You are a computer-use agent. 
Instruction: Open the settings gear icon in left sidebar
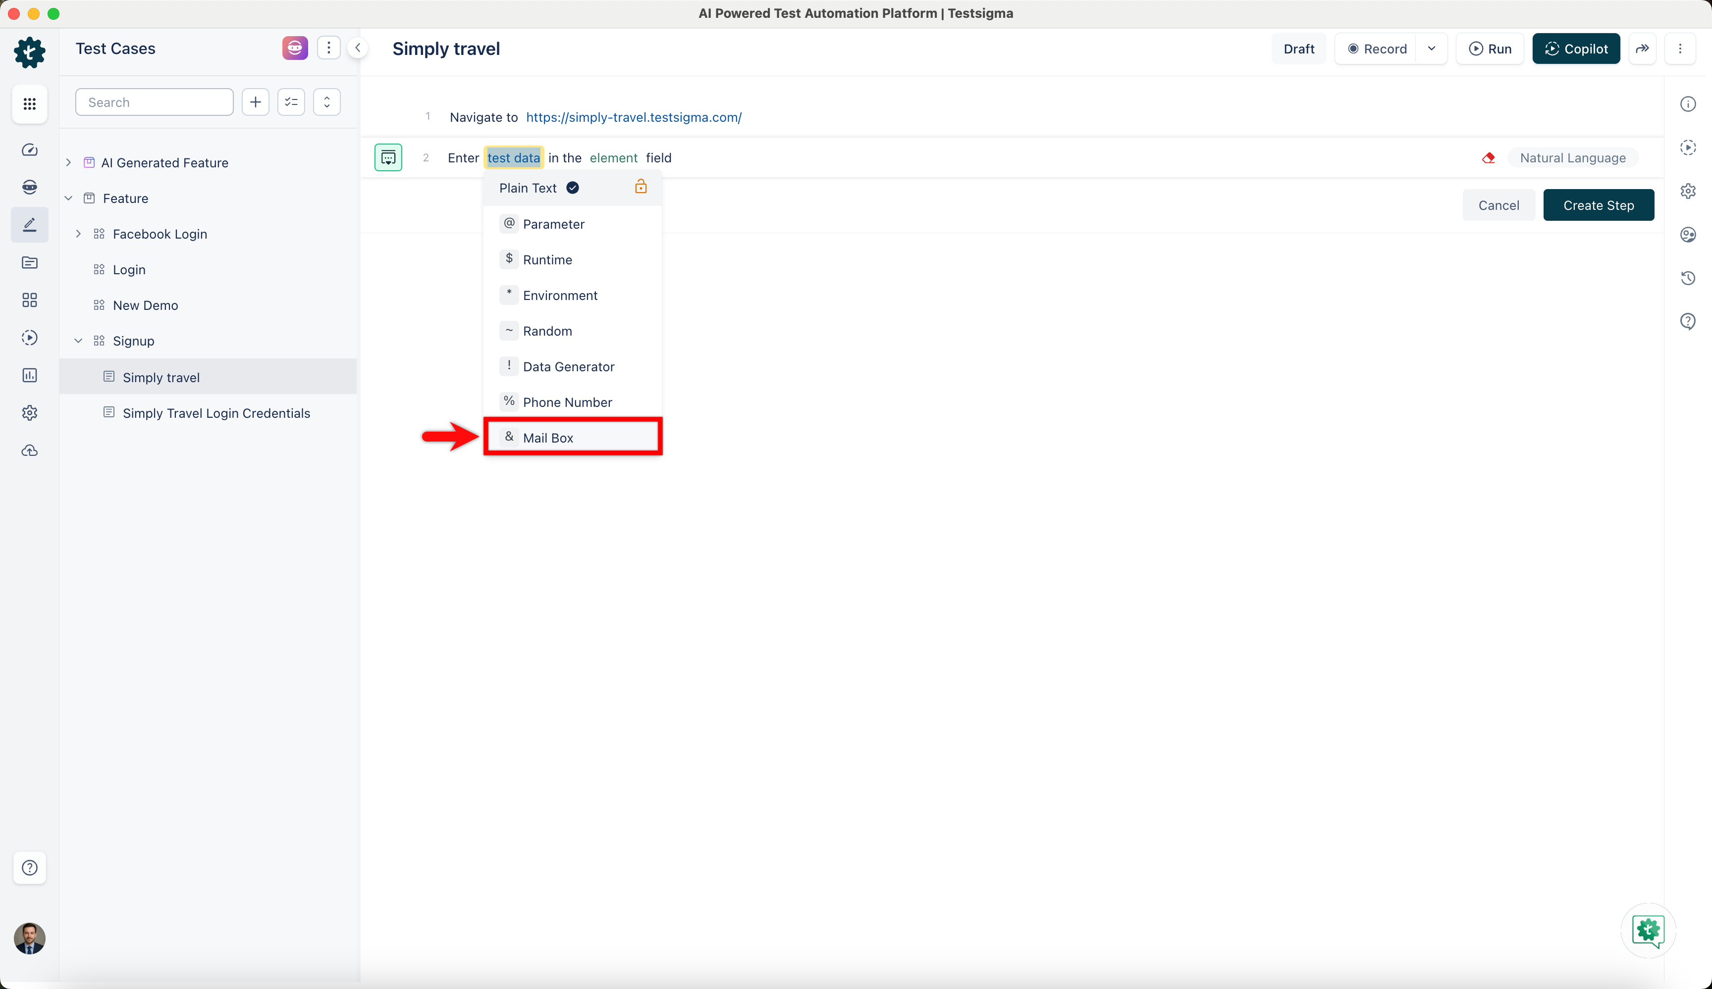[x=29, y=413]
